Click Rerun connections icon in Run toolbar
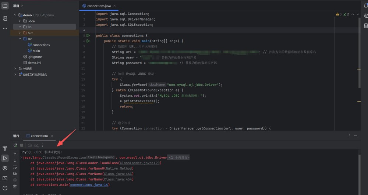The width and height of the screenshot is (368, 195). pyautogui.click(x=15, y=145)
